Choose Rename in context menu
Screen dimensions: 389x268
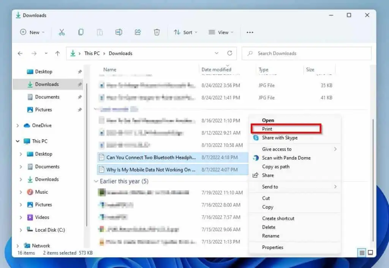[270, 236]
